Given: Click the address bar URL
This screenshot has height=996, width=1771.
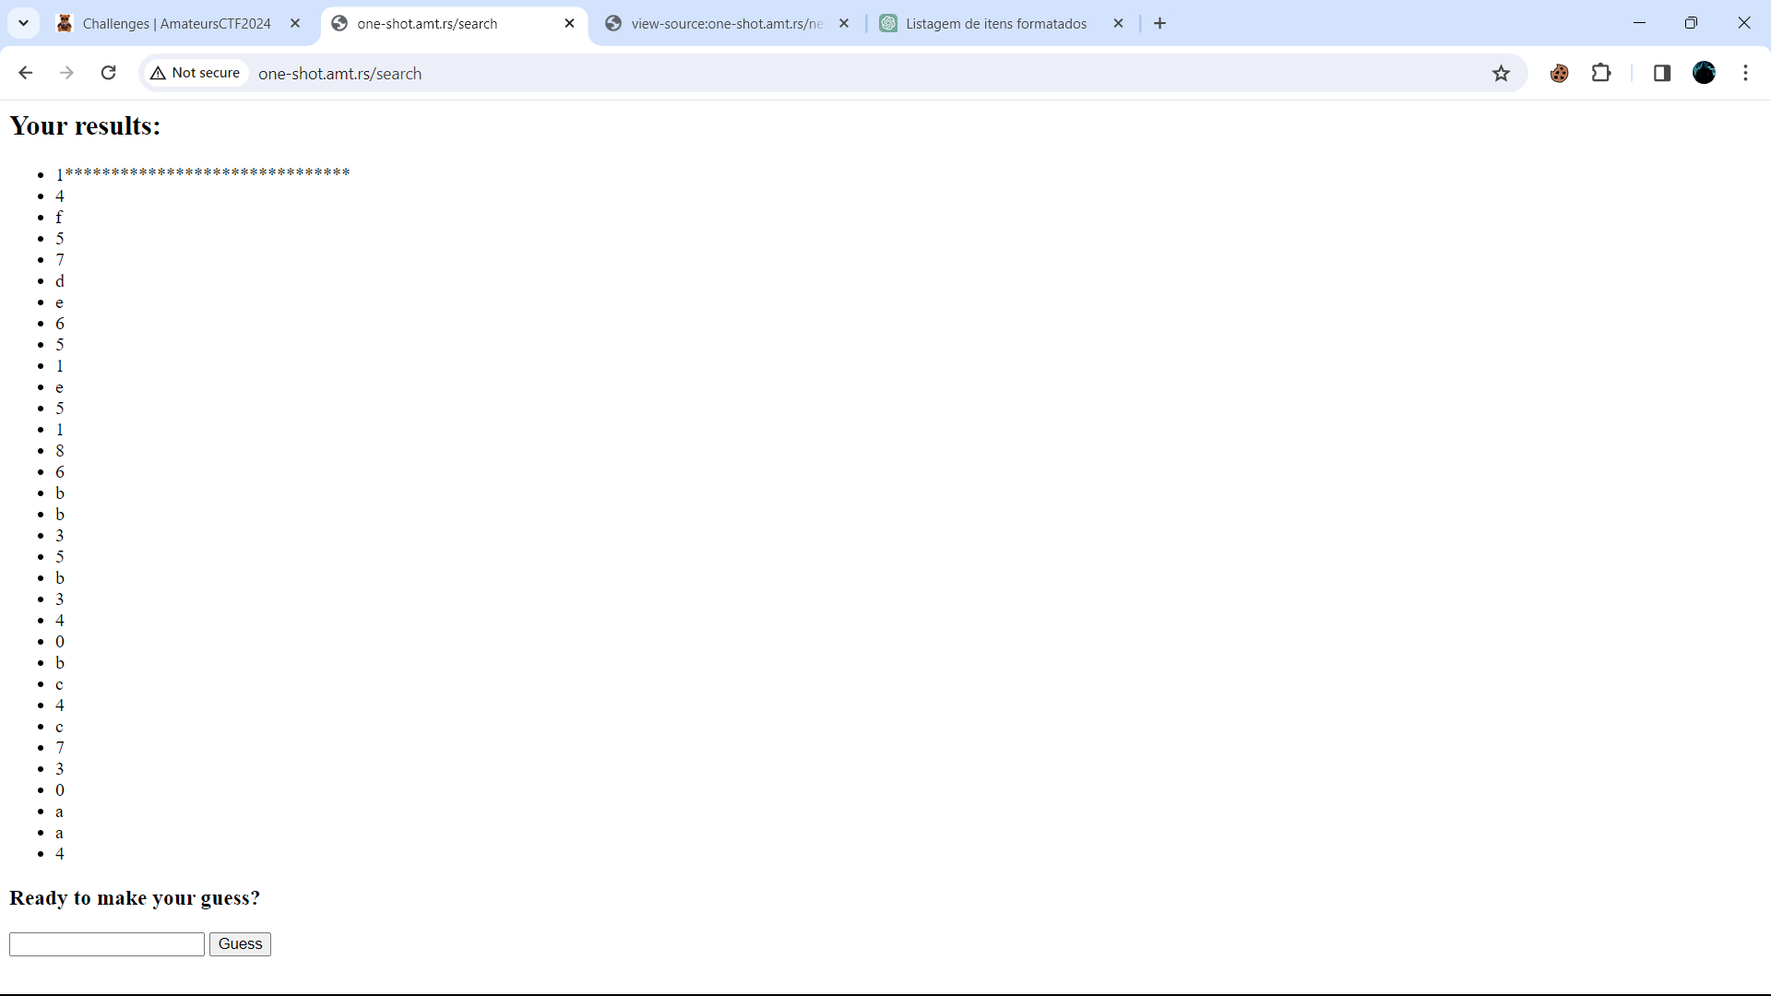Looking at the screenshot, I should click(339, 74).
